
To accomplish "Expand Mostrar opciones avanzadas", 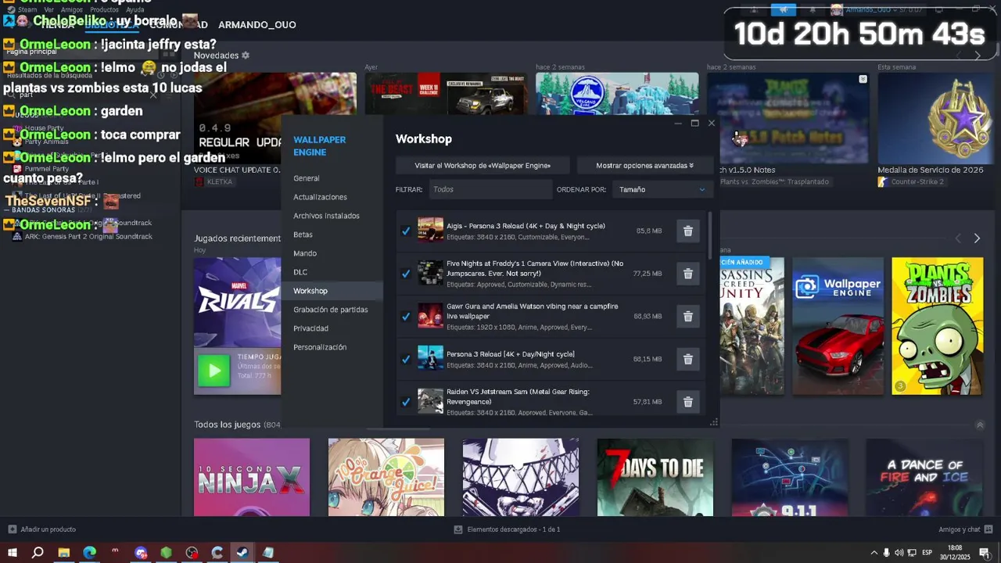I will click(x=644, y=165).
